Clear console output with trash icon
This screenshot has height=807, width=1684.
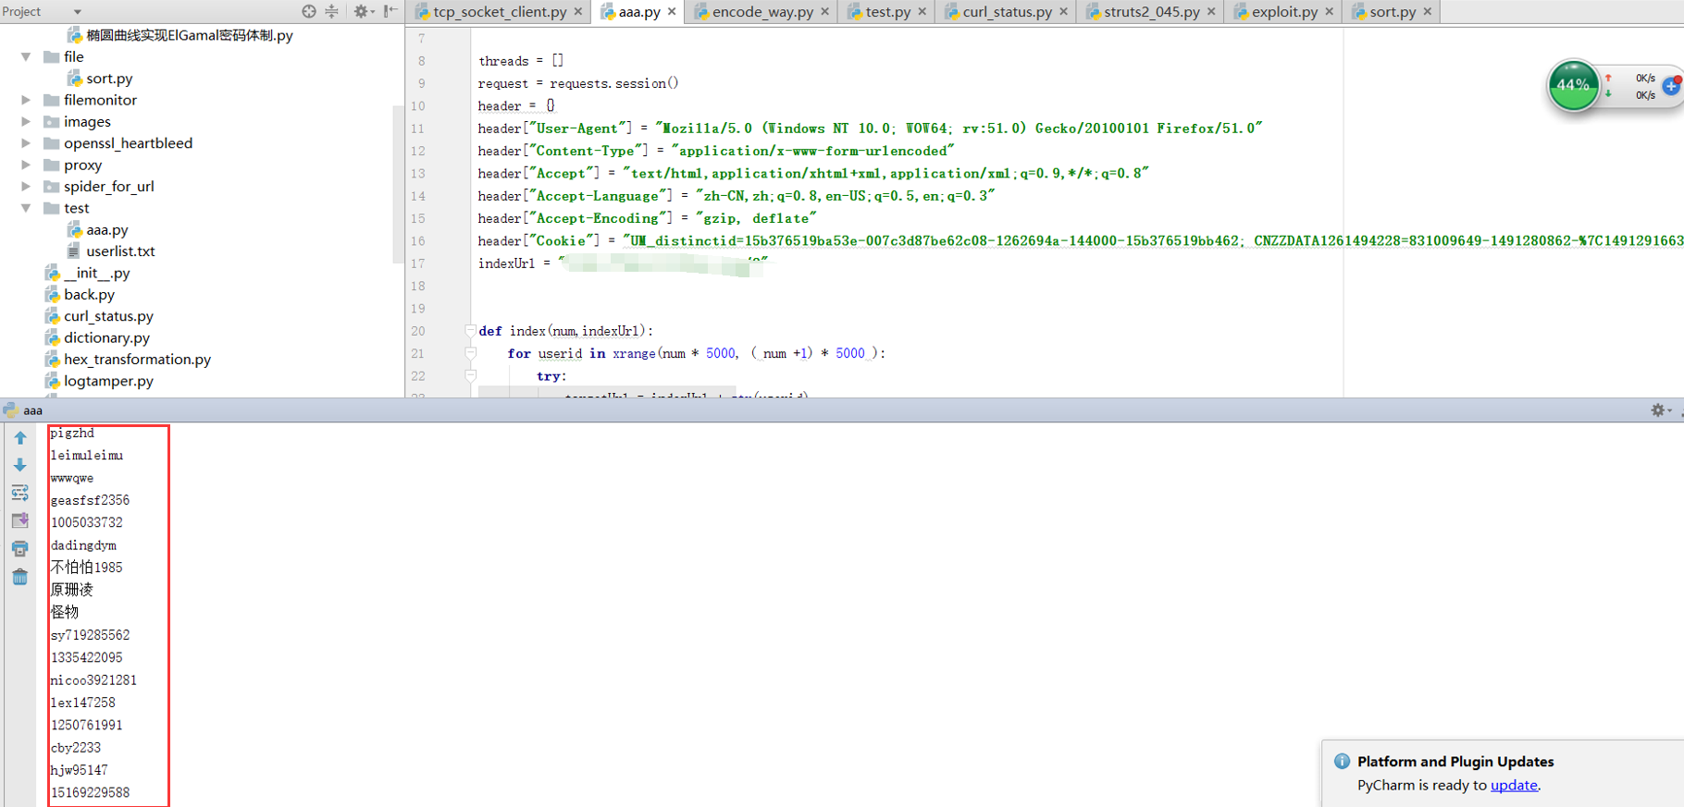click(20, 577)
